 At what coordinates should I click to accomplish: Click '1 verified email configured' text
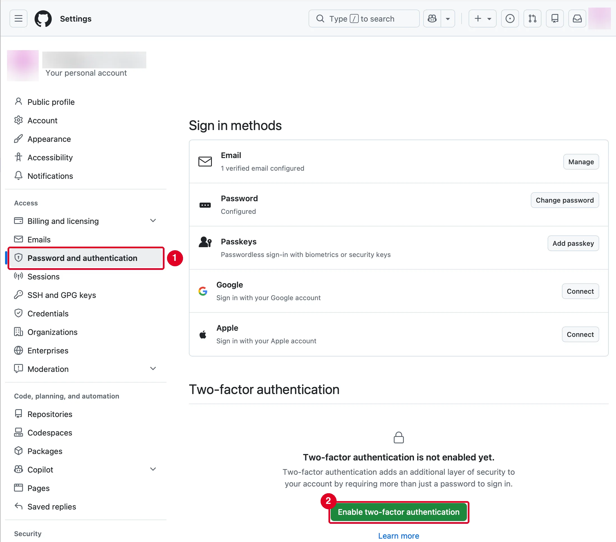point(262,168)
